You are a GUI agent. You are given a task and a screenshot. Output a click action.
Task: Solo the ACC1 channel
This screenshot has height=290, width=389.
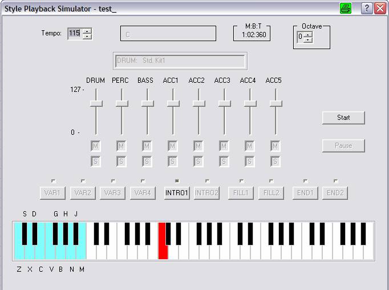pos(173,162)
